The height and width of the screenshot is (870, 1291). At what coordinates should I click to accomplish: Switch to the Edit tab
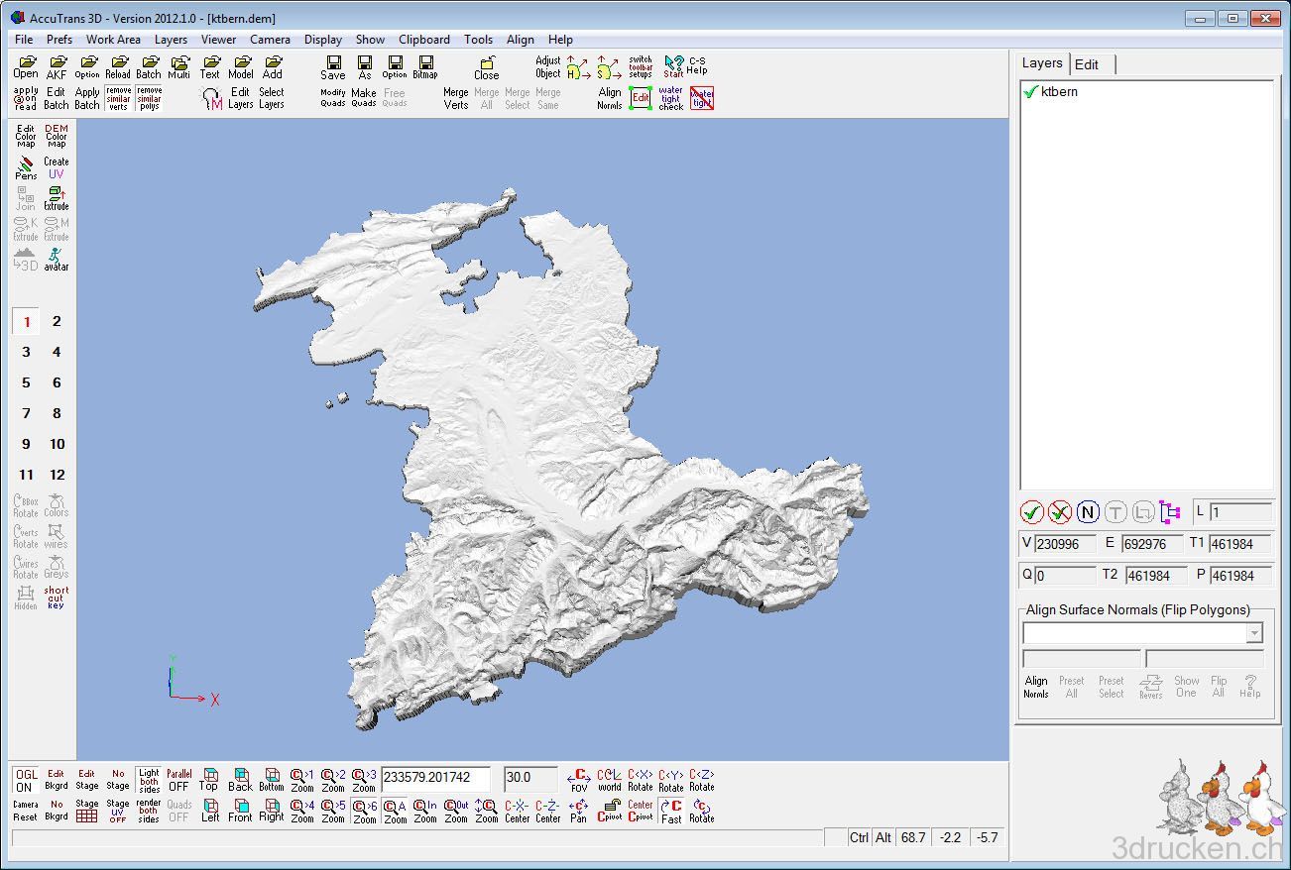click(1087, 64)
